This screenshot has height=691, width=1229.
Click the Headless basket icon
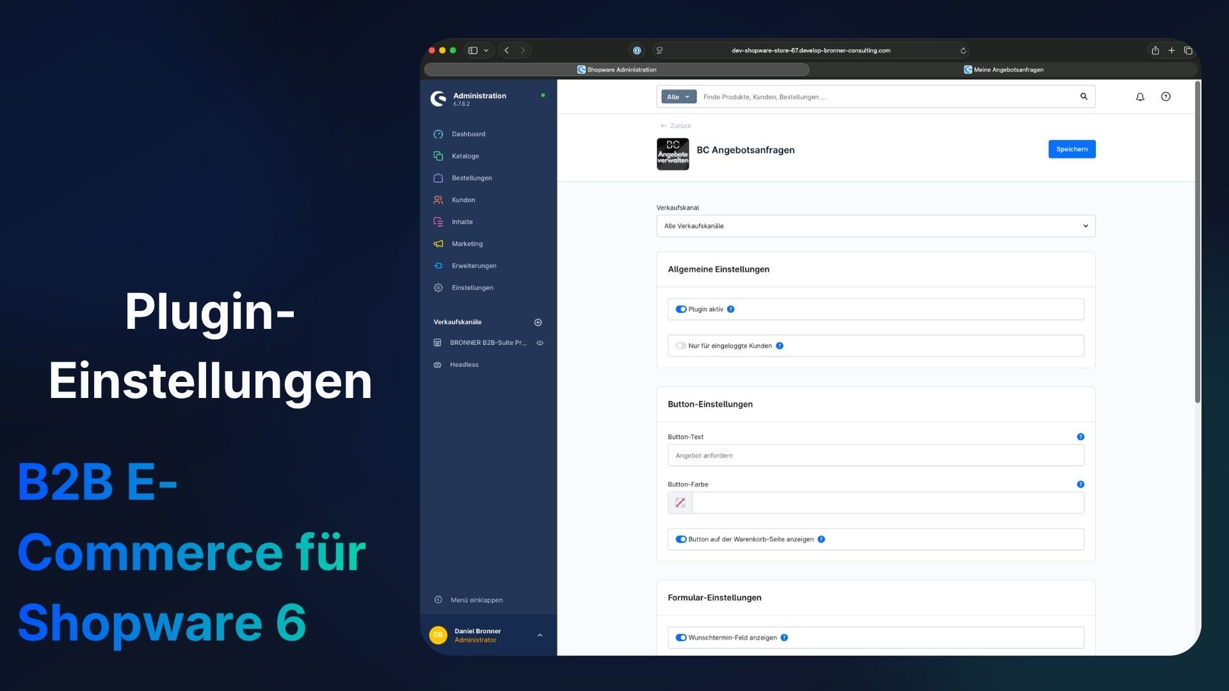click(x=438, y=365)
